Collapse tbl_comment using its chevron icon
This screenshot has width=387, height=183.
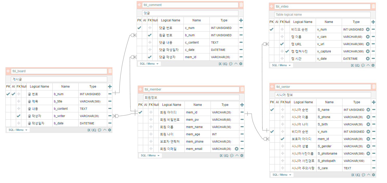tap(236, 64)
